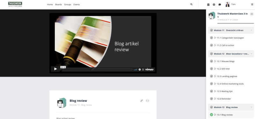The image size is (255, 119).
Task: Click the course progress bar in sidebar
Action: pyautogui.click(x=236, y=23)
